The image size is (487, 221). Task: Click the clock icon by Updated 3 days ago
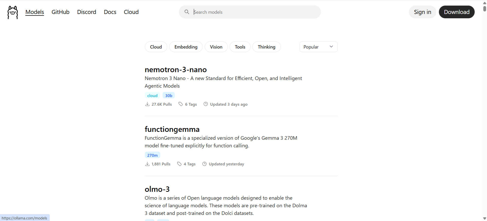[x=206, y=104]
